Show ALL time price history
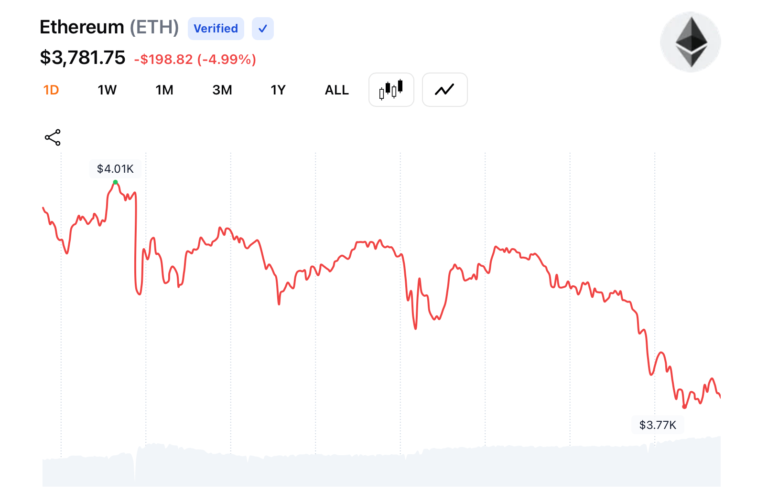 tap(337, 90)
